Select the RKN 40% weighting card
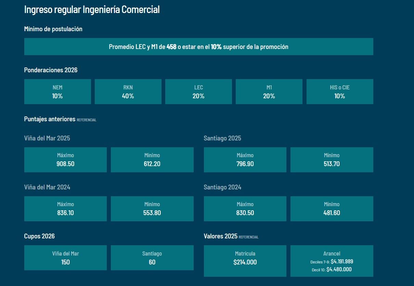Image resolution: width=414 pixels, height=286 pixels. pyautogui.click(x=128, y=92)
